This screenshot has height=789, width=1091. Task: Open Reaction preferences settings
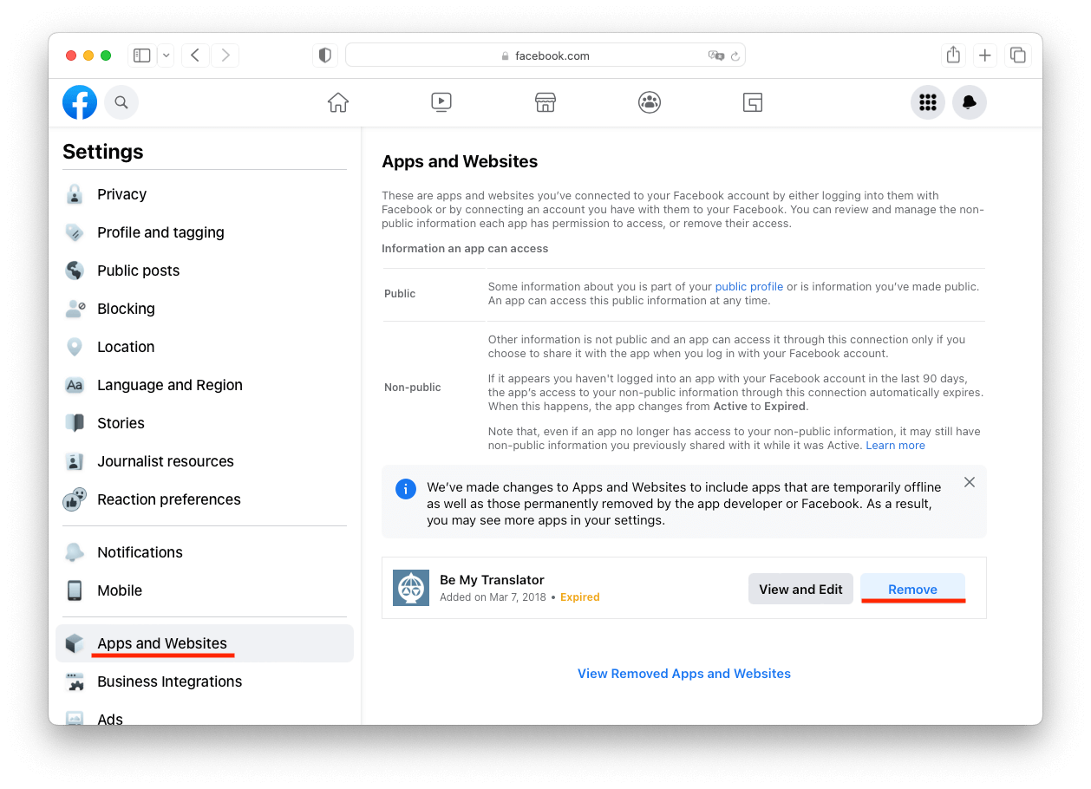pyautogui.click(x=205, y=499)
